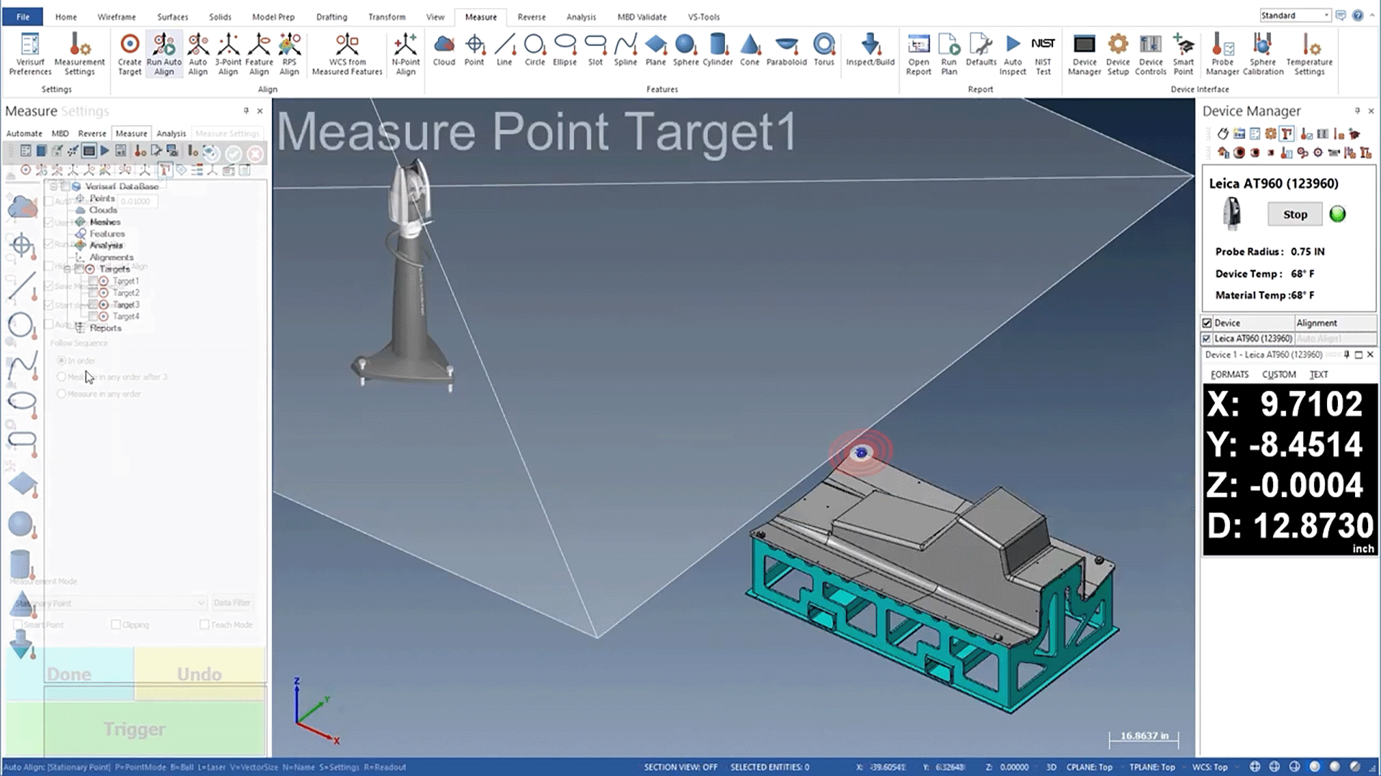
Task: Click the Create Target ribbon icon
Action: tap(129, 54)
